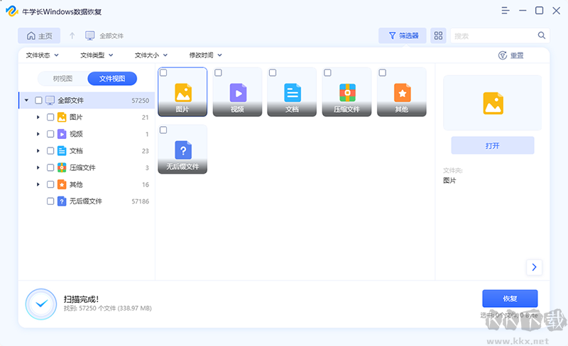This screenshot has width=568, height=346.
Task: Open the 压缩文件 folder tile icon
Action: pyautogui.click(x=346, y=92)
